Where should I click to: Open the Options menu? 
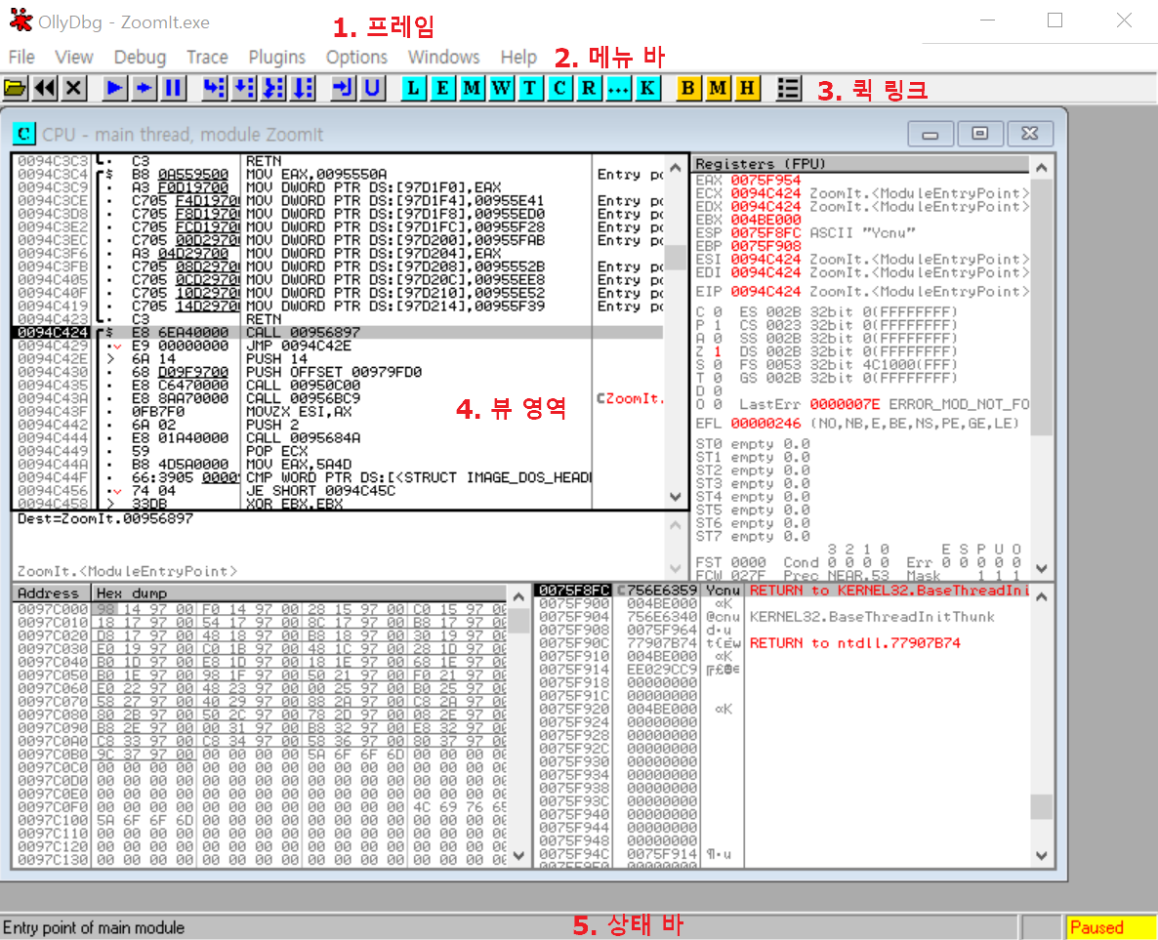[356, 57]
